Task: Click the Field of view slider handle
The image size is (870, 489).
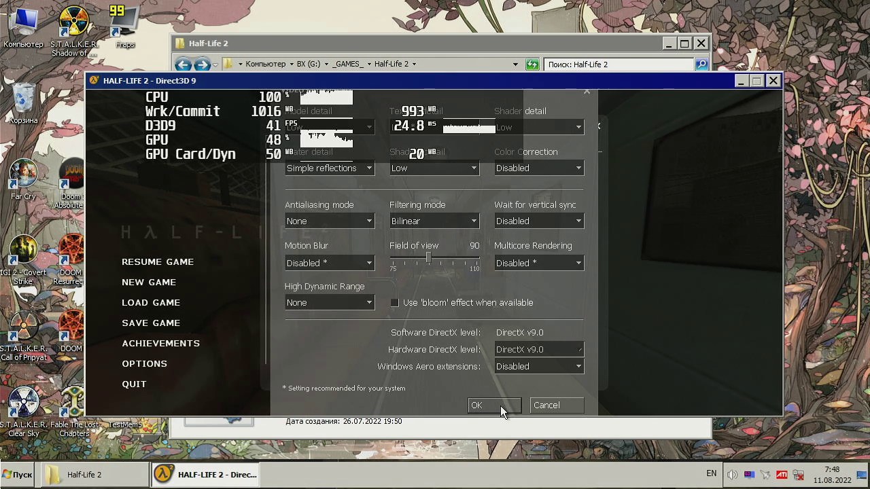Action: point(428,257)
